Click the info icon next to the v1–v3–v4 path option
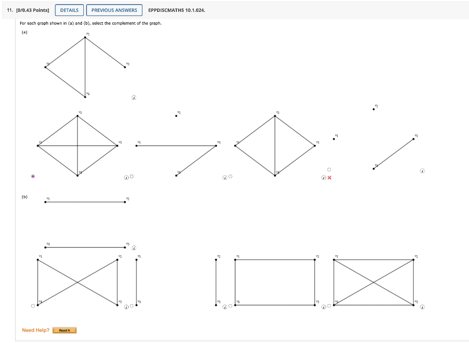This screenshot has height=343, width=469. click(x=225, y=177)
